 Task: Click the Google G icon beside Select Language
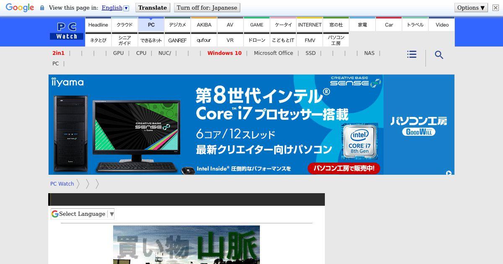pyautogui.click(x=55, y=214)
